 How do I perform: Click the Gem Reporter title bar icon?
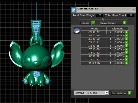(74, 10)
